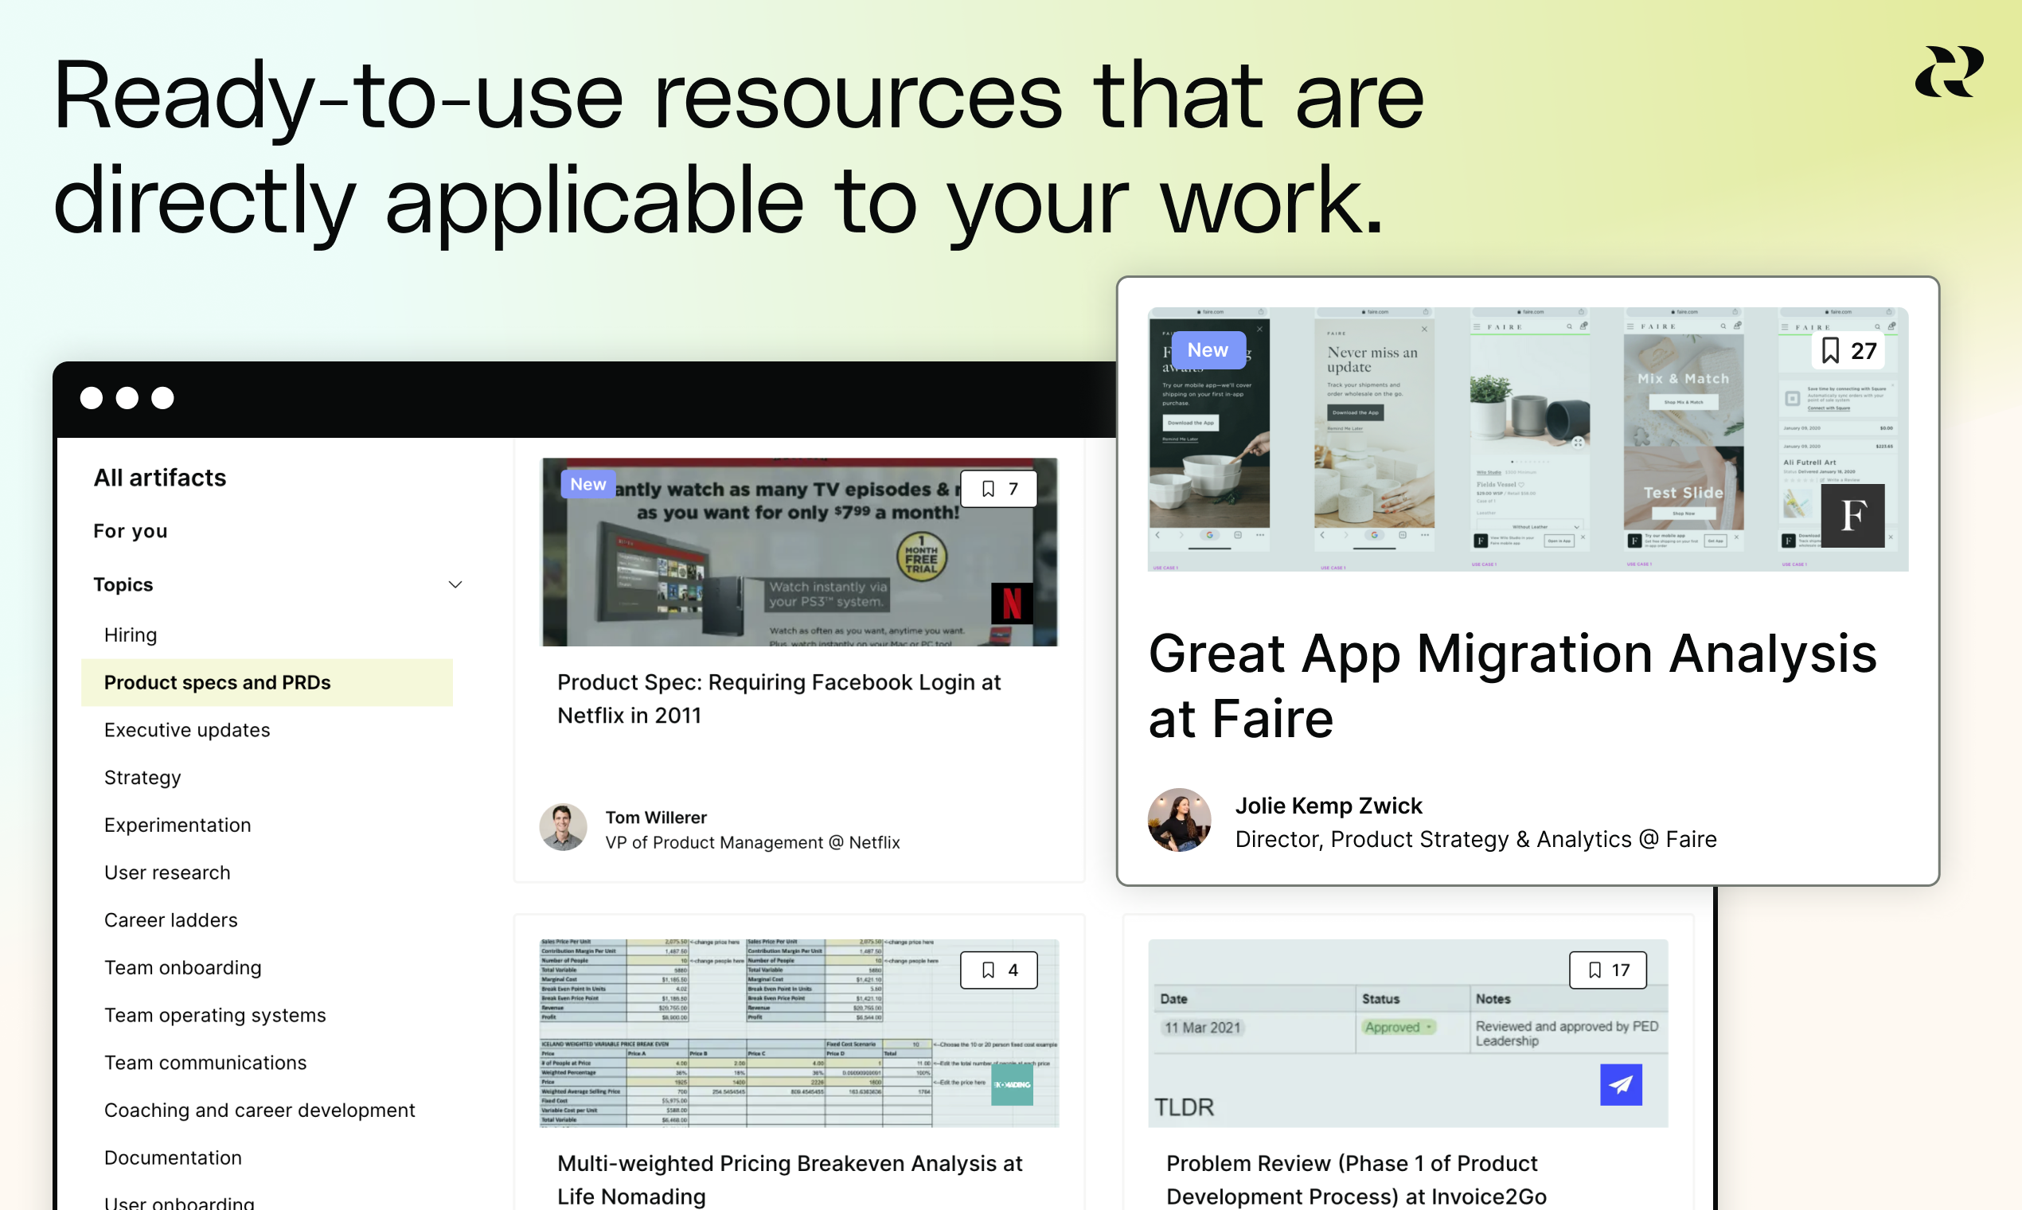Select the User research topic
Image resolution: width=2022 pixels, height=1210 pixels.
tap(167, 872)
